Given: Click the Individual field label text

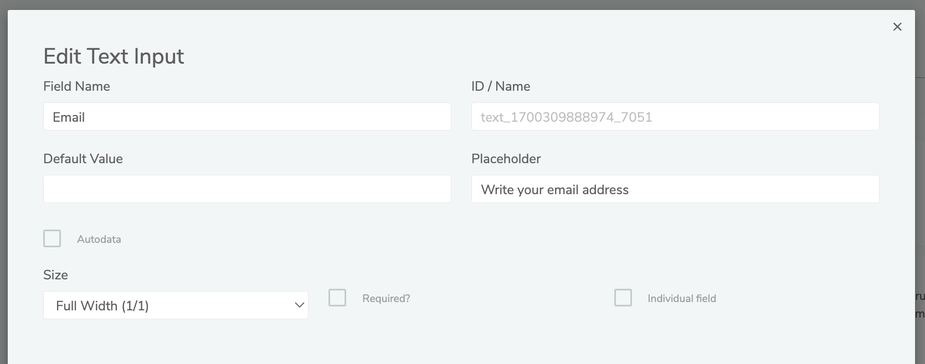Looking at the screenshot, I should pos(682,299).
